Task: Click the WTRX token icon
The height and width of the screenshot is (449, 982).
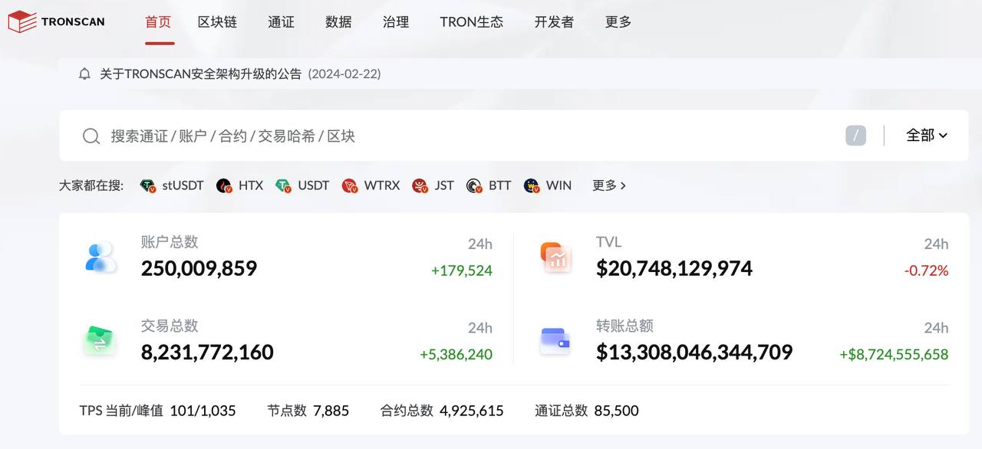Action: [x=349, y=185]
